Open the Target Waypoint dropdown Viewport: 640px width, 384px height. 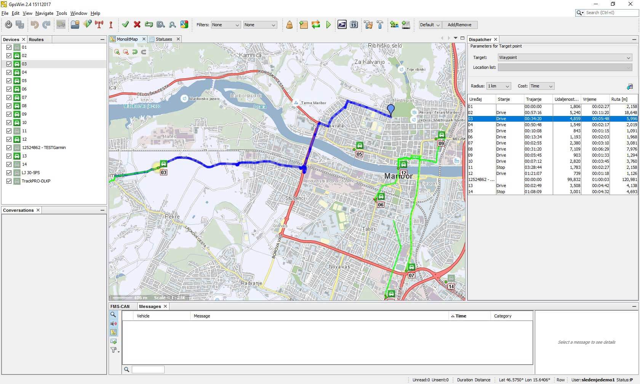565,57
